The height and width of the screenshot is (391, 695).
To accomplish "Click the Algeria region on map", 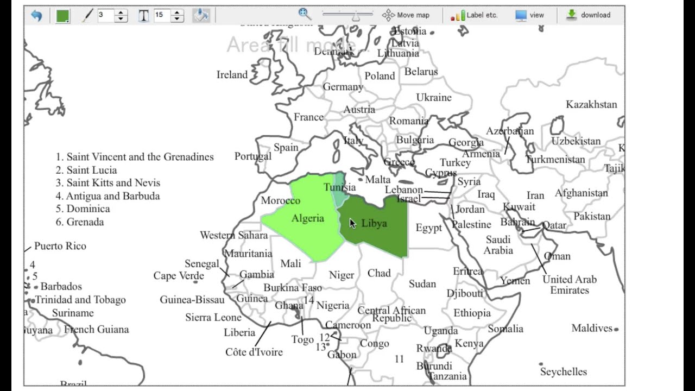I will pyautogui.click(x=308, y=218).
